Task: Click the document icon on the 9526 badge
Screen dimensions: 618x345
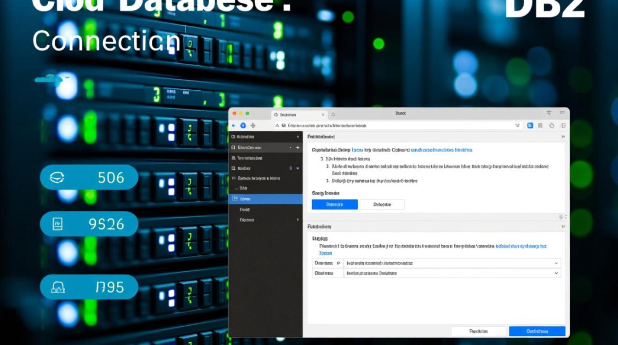Action: click(x=57, y=224)
